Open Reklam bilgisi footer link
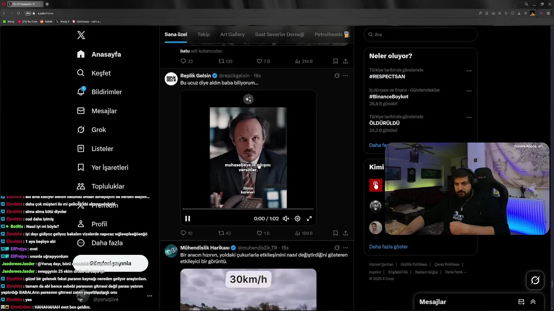The image size is (554, 311). point(426,272)
